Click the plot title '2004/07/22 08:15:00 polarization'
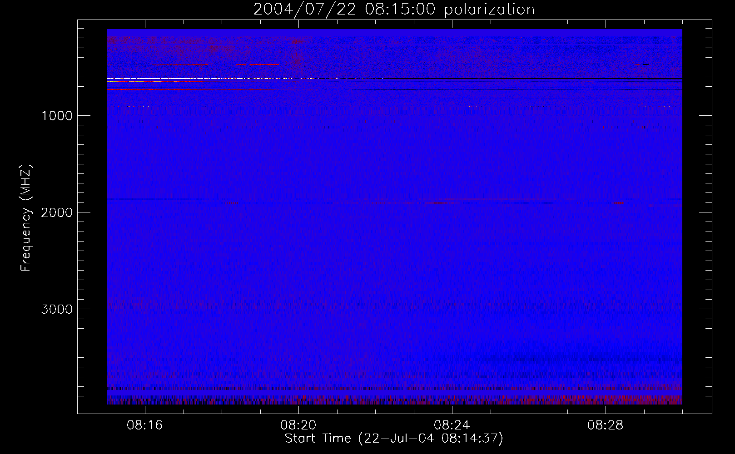735x454 pixels. [x=394, y=10]
